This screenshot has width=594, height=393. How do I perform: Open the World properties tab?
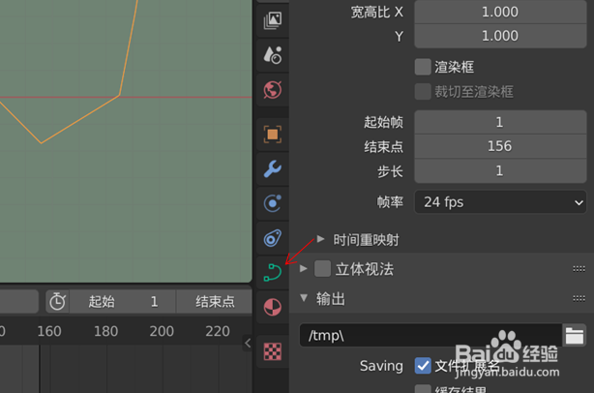click(273, 90)
